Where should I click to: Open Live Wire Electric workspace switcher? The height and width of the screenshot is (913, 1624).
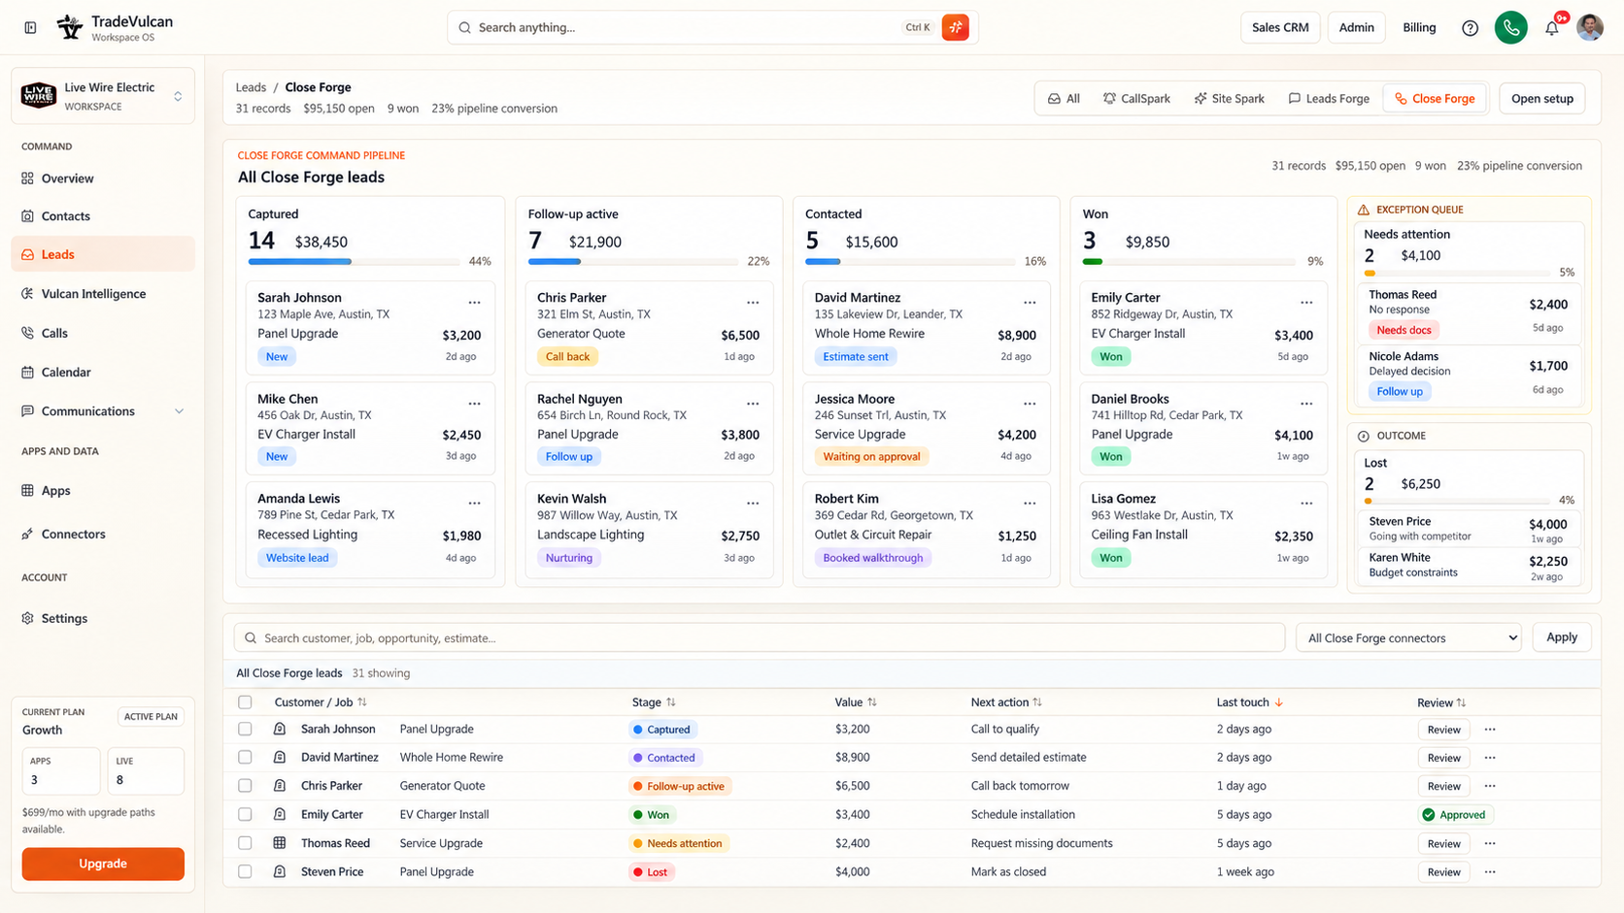tap(103, 96)
